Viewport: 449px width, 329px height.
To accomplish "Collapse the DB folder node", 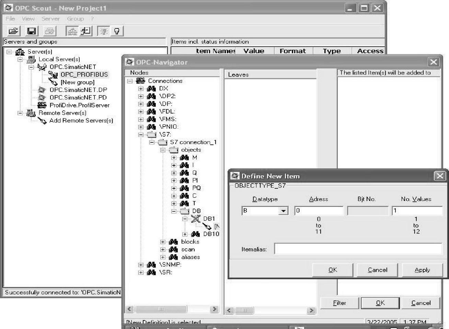I will (x=174, y=211).
